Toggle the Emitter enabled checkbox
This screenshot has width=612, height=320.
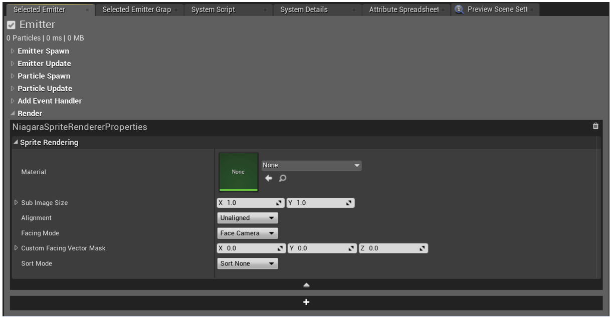point(12,25)
